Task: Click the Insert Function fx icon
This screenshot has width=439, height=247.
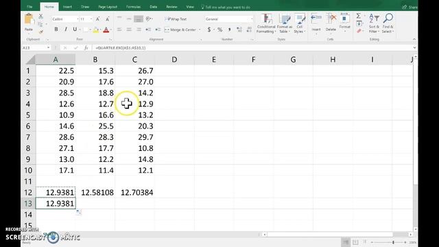Action: (x=86, y=48)
